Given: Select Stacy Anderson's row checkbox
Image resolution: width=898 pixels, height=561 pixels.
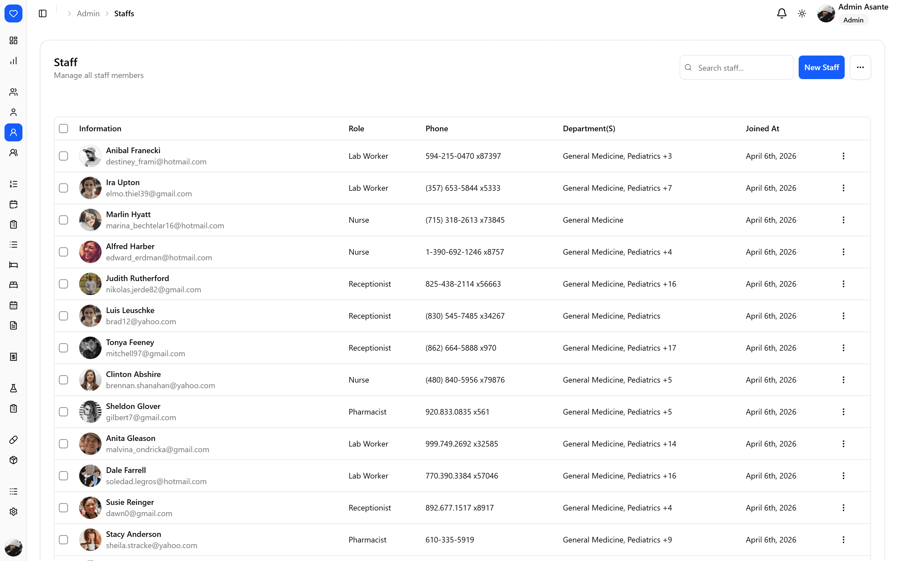Looking at the screenshot, I should click(x=63, y=540).
